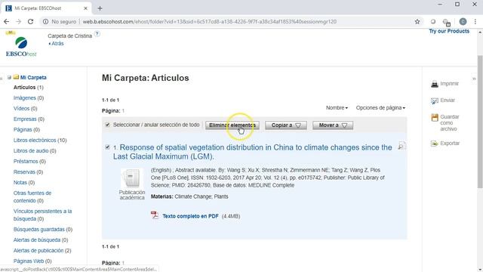Open Reservas (0) folder
The image size is (483, 272).
(28, 172)
